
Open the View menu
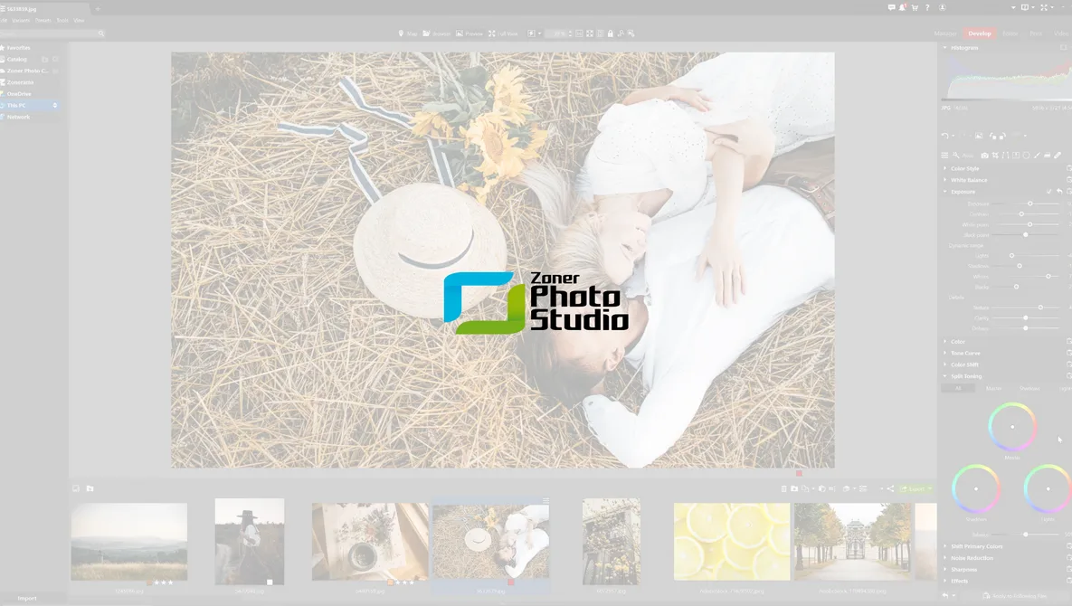(79, 21)
